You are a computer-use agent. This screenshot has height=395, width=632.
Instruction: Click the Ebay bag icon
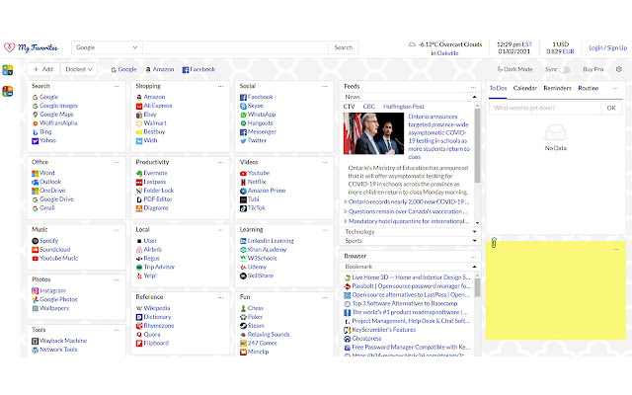tap(139, 115)
